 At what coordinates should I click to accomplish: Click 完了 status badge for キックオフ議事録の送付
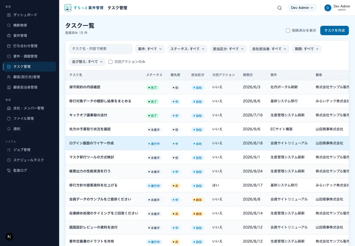153,116
